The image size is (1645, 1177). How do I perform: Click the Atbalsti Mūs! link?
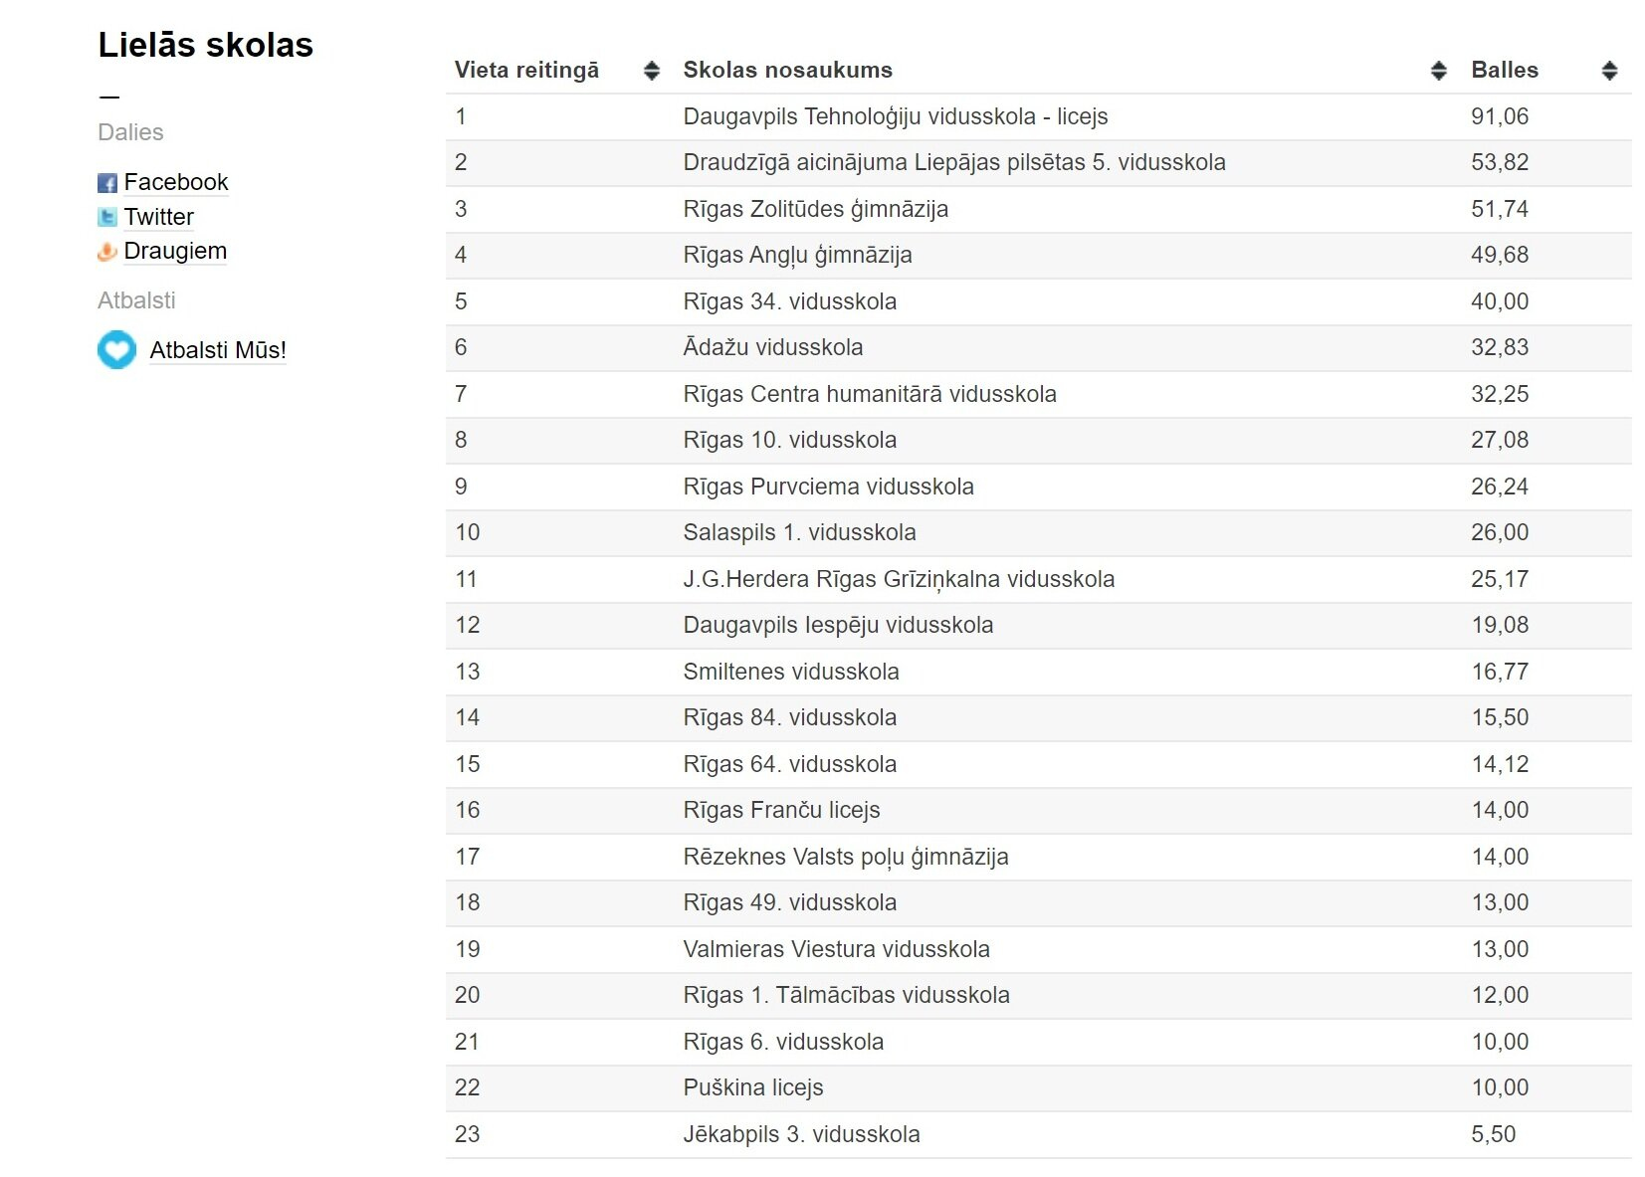point(218,350)
